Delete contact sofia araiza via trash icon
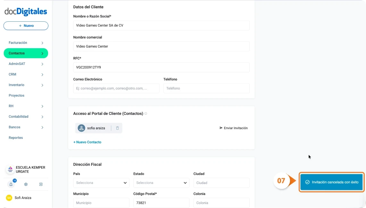 click(117, 128)
